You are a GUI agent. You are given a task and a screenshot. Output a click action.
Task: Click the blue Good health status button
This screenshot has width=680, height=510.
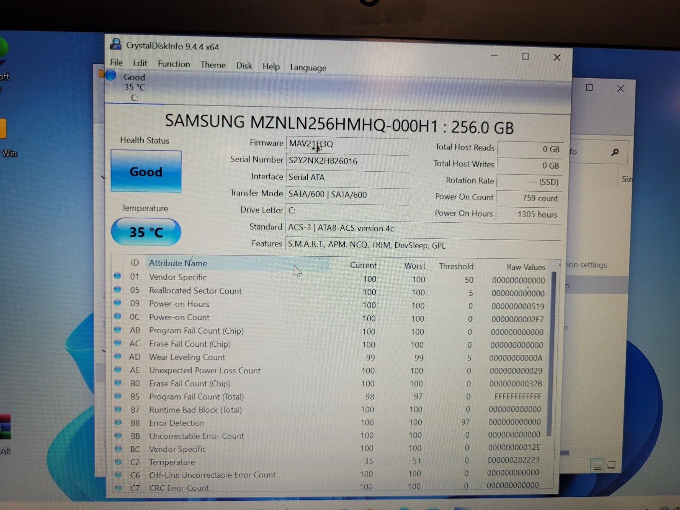pos(146,171)
